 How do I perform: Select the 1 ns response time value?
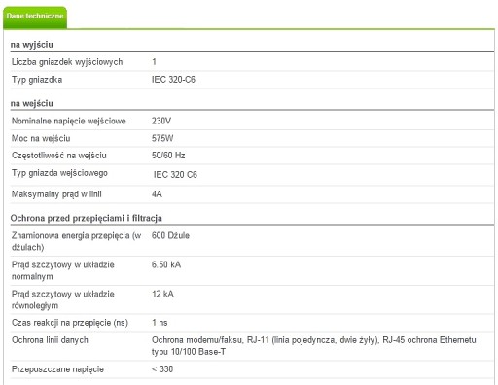[x=160, y=323]
